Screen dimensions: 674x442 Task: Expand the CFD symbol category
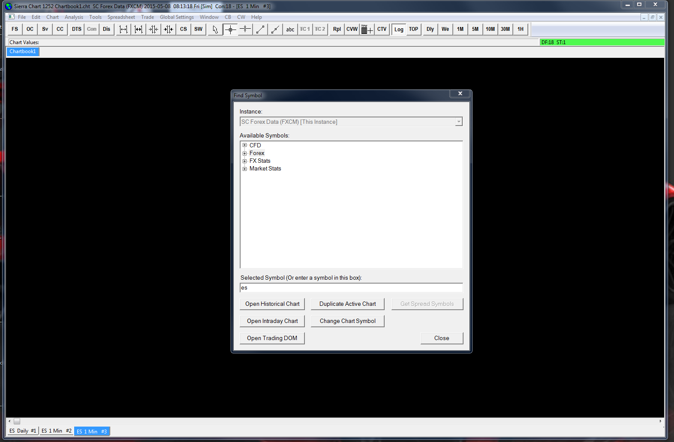245,145
